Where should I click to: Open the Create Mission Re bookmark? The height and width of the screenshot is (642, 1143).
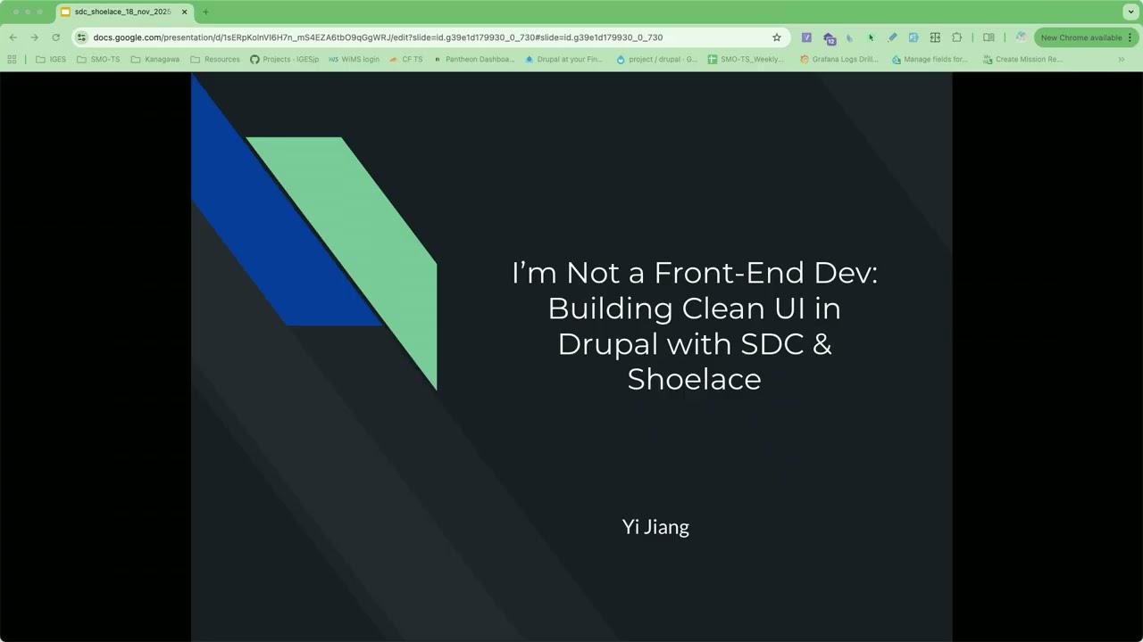tap(1023, 60)
